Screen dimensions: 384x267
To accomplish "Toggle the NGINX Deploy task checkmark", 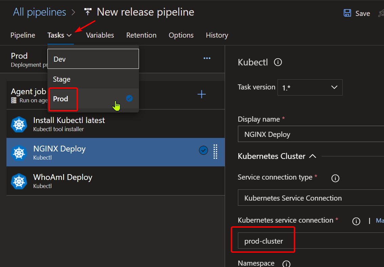I will 203,150.
